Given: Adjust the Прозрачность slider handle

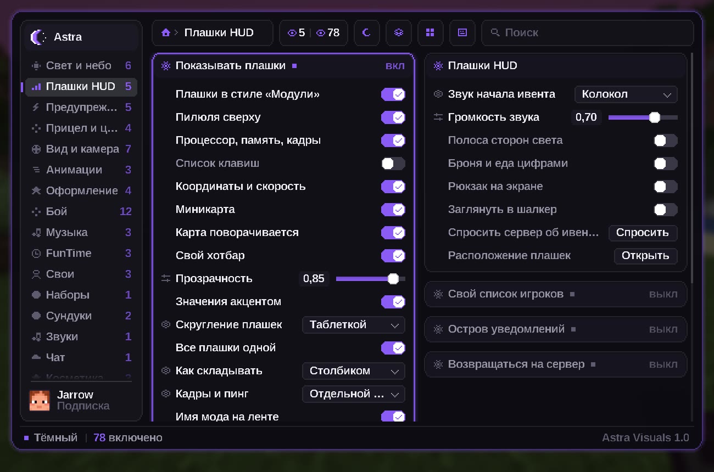Looking at the screenshot, I should pyautogui.click(x=393, y=279).
